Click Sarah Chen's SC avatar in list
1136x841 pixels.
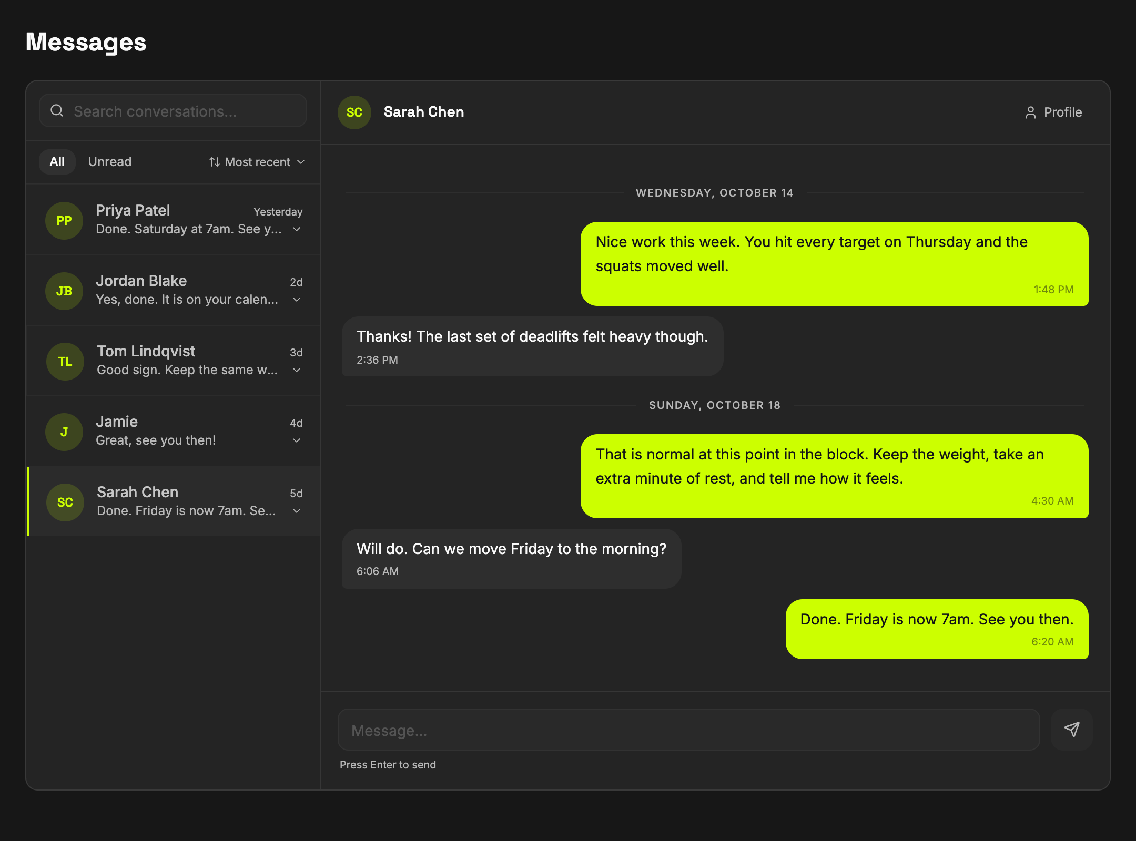[65, 502]
